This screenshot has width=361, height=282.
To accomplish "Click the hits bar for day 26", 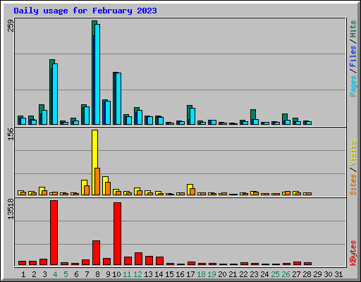I will (285, 119).
